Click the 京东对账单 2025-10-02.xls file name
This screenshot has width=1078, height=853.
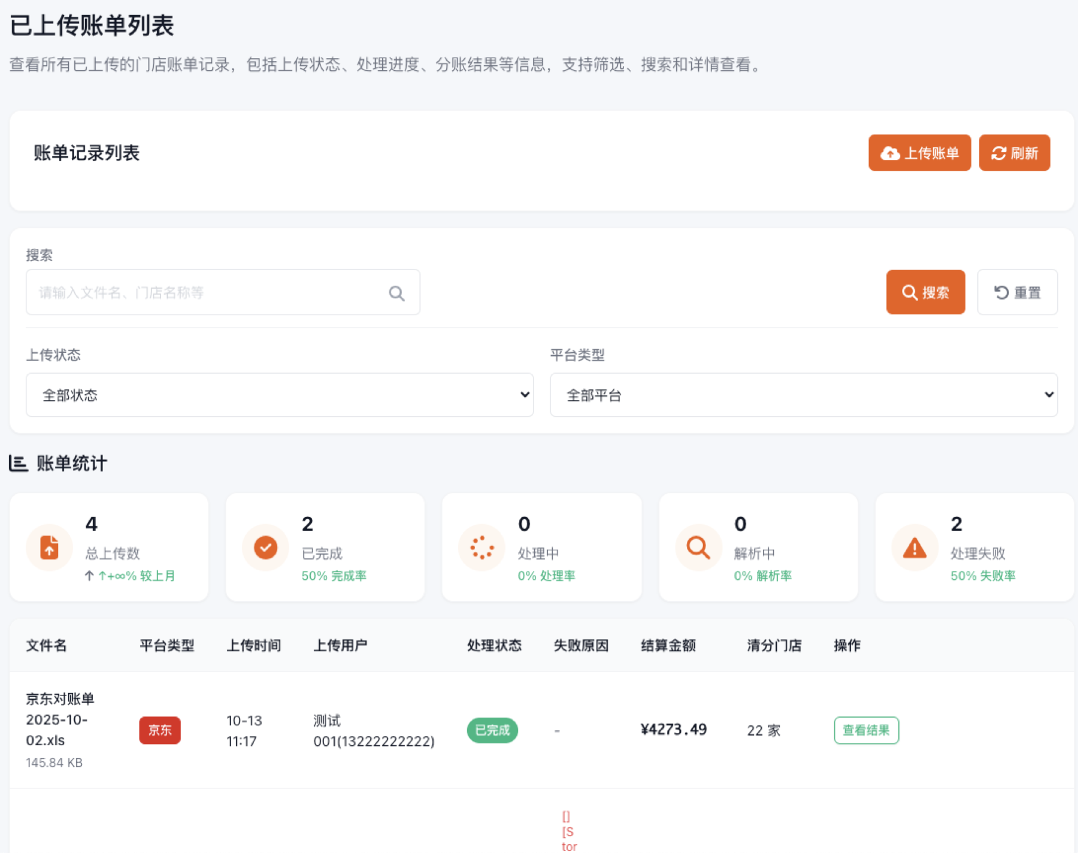pos(60,719)
